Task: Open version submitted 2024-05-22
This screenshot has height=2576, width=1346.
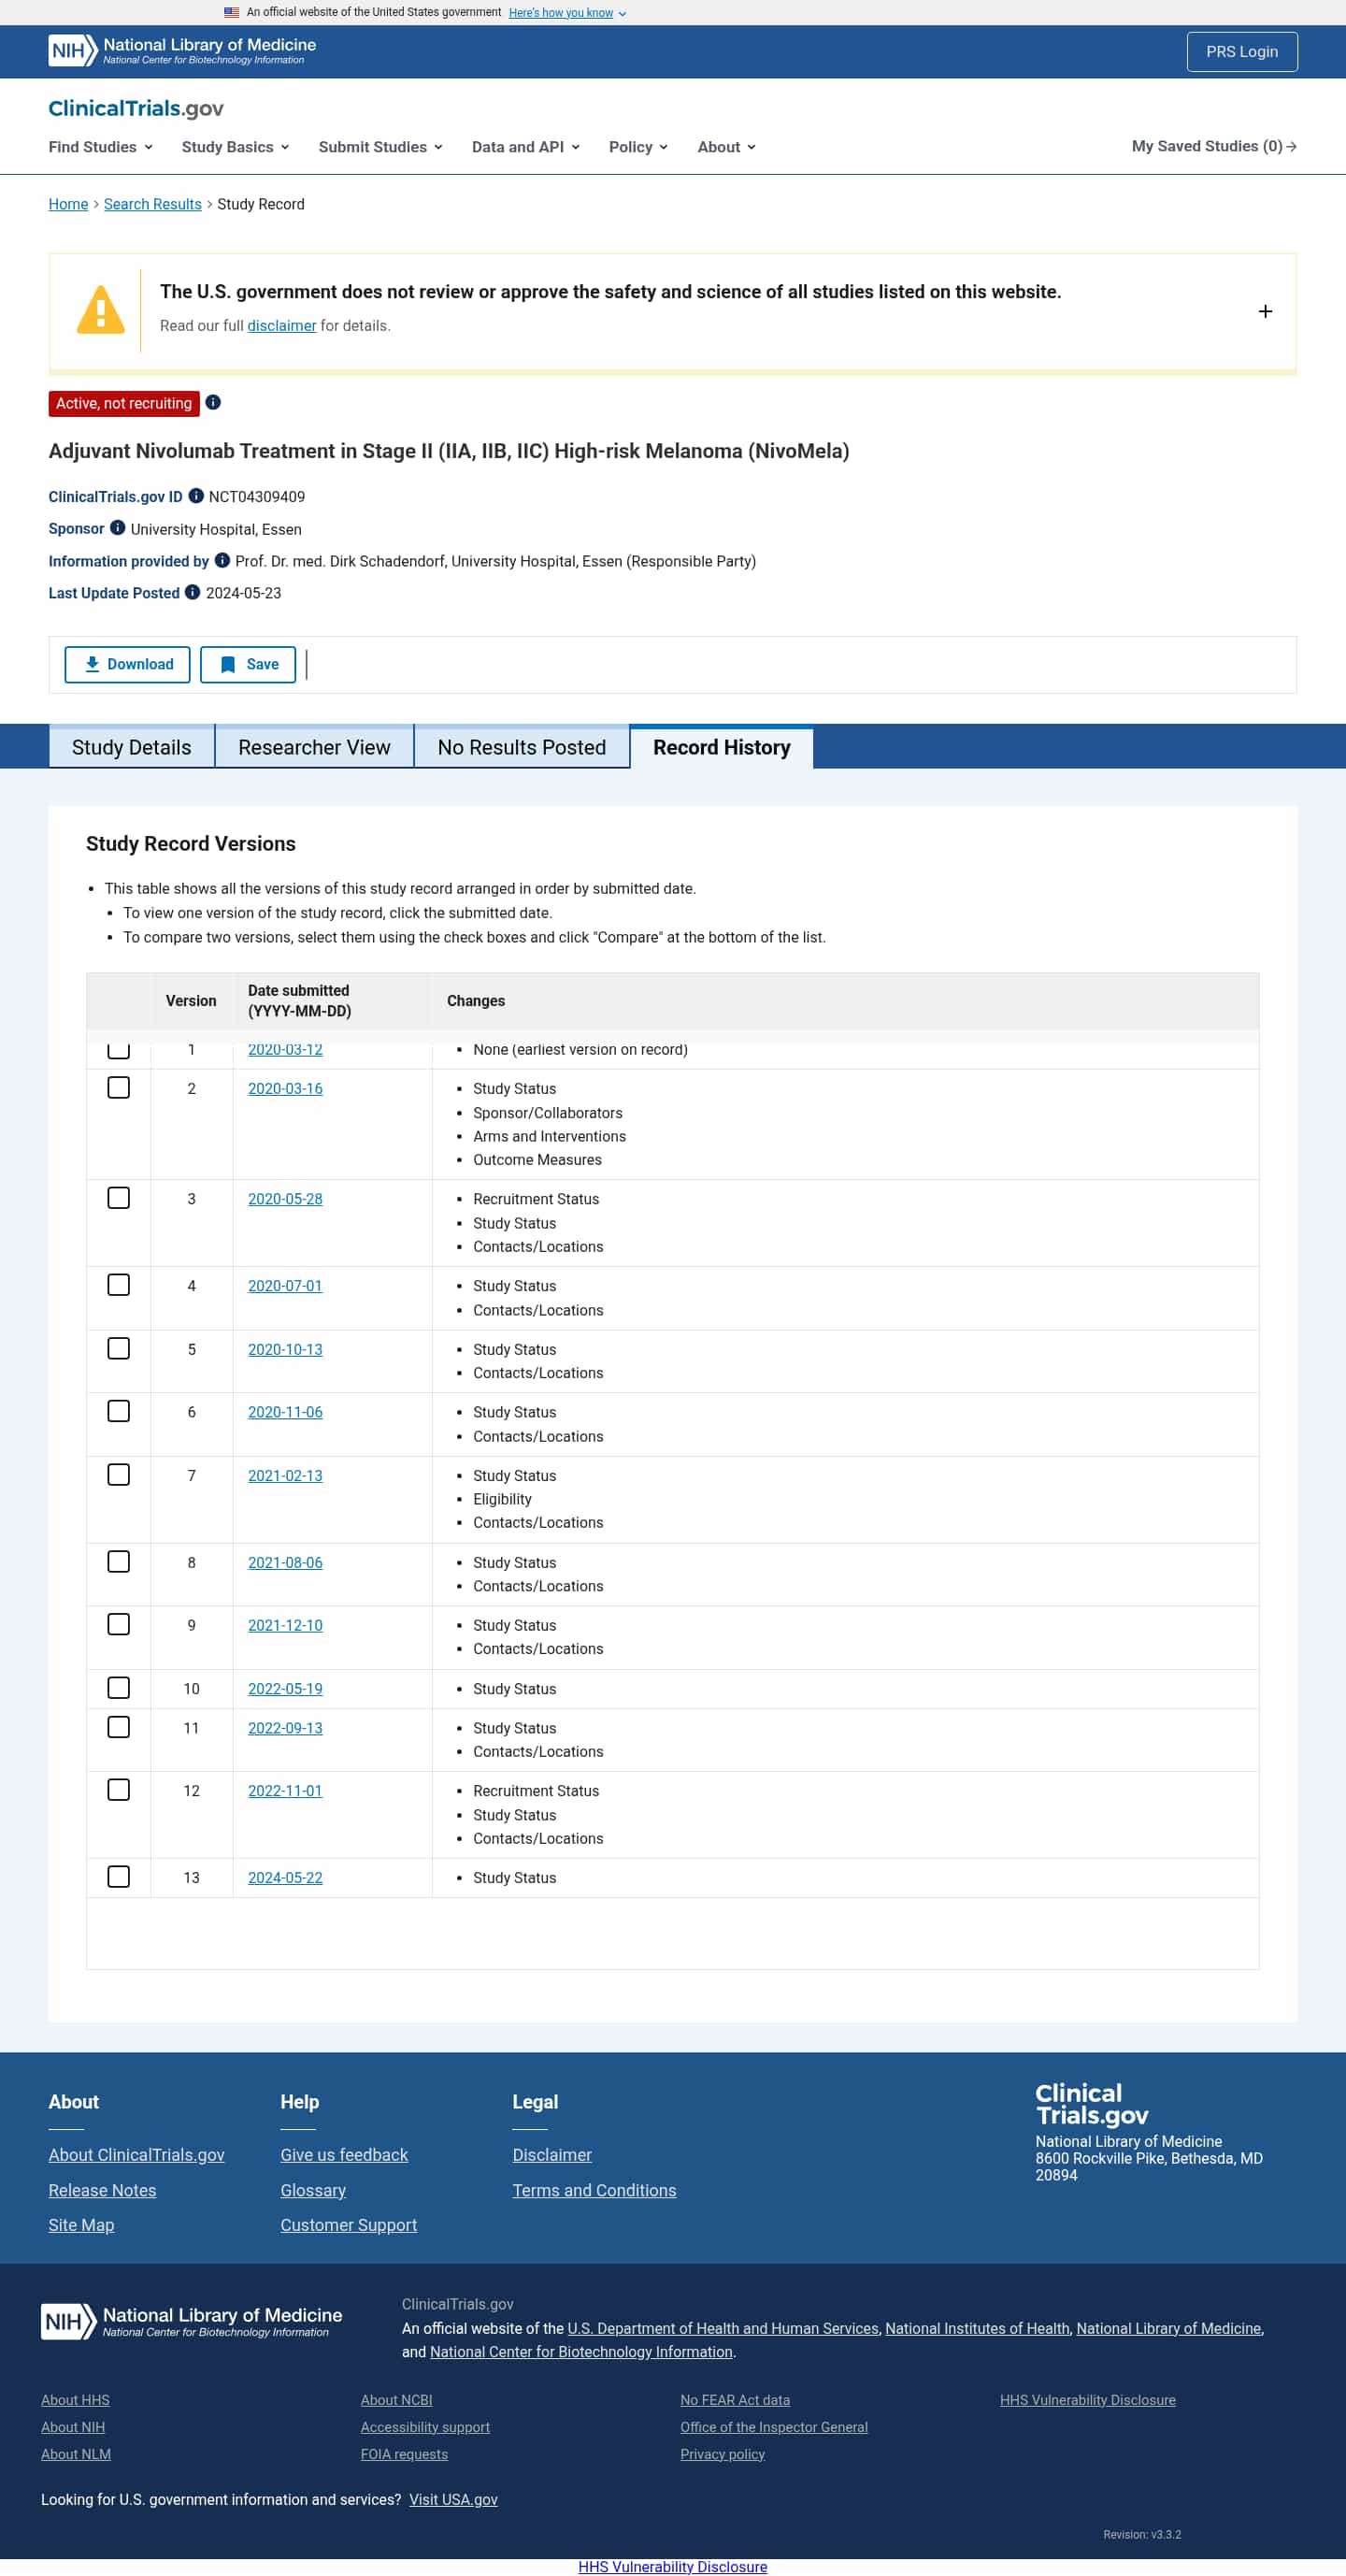Action: coord(285,1877)
